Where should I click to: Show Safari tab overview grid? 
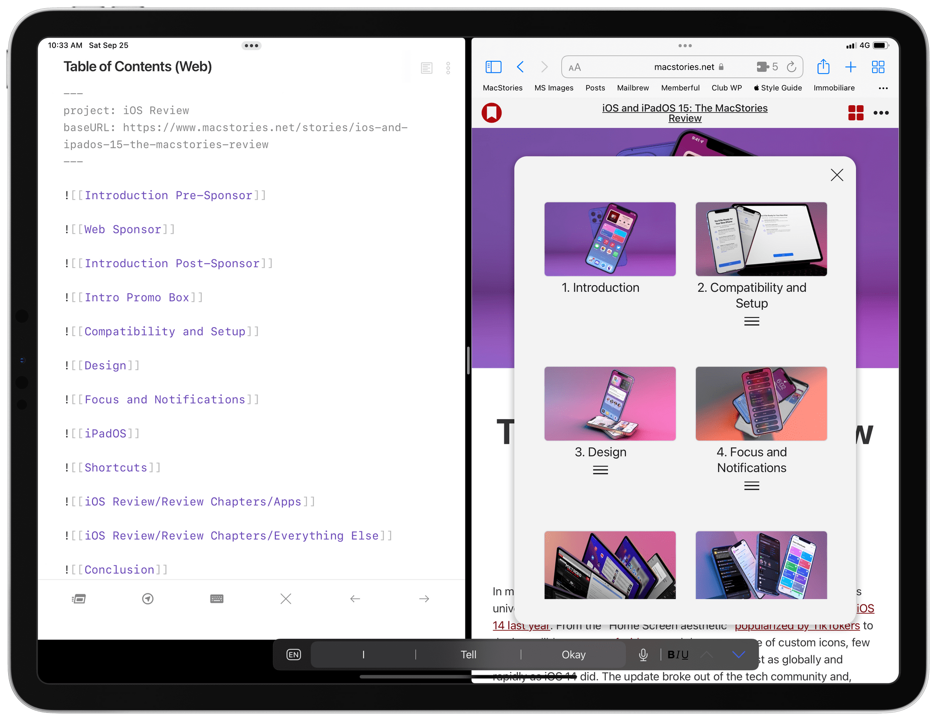pos(878,67)
